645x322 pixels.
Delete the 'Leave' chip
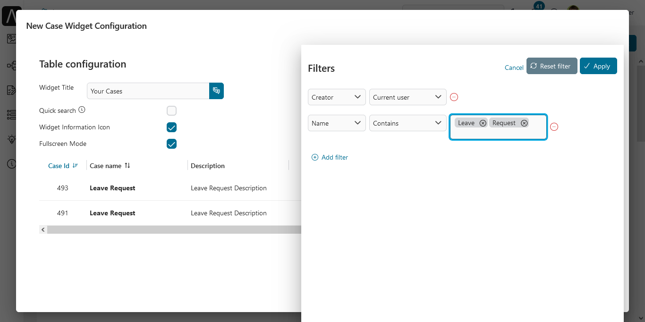(x=483, y=123)
